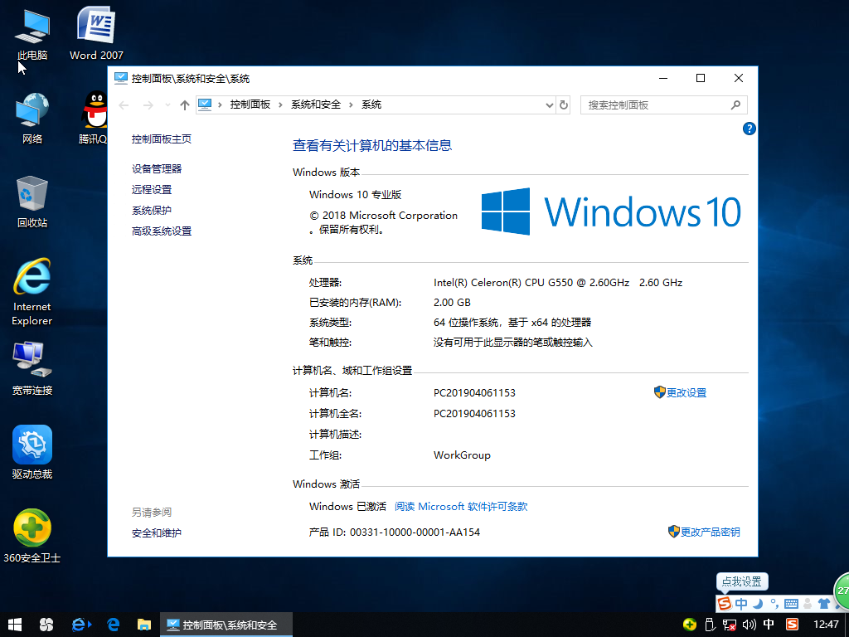
Task: Click the help question mark icon
Action: coord(750,129)
